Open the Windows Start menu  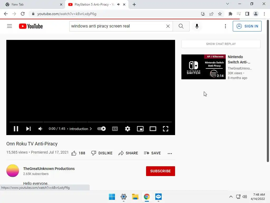(112, 197)
